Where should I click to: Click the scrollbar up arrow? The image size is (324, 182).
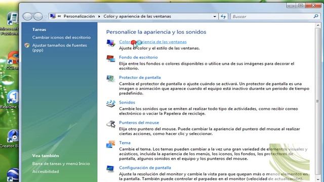tap(318, 26)
